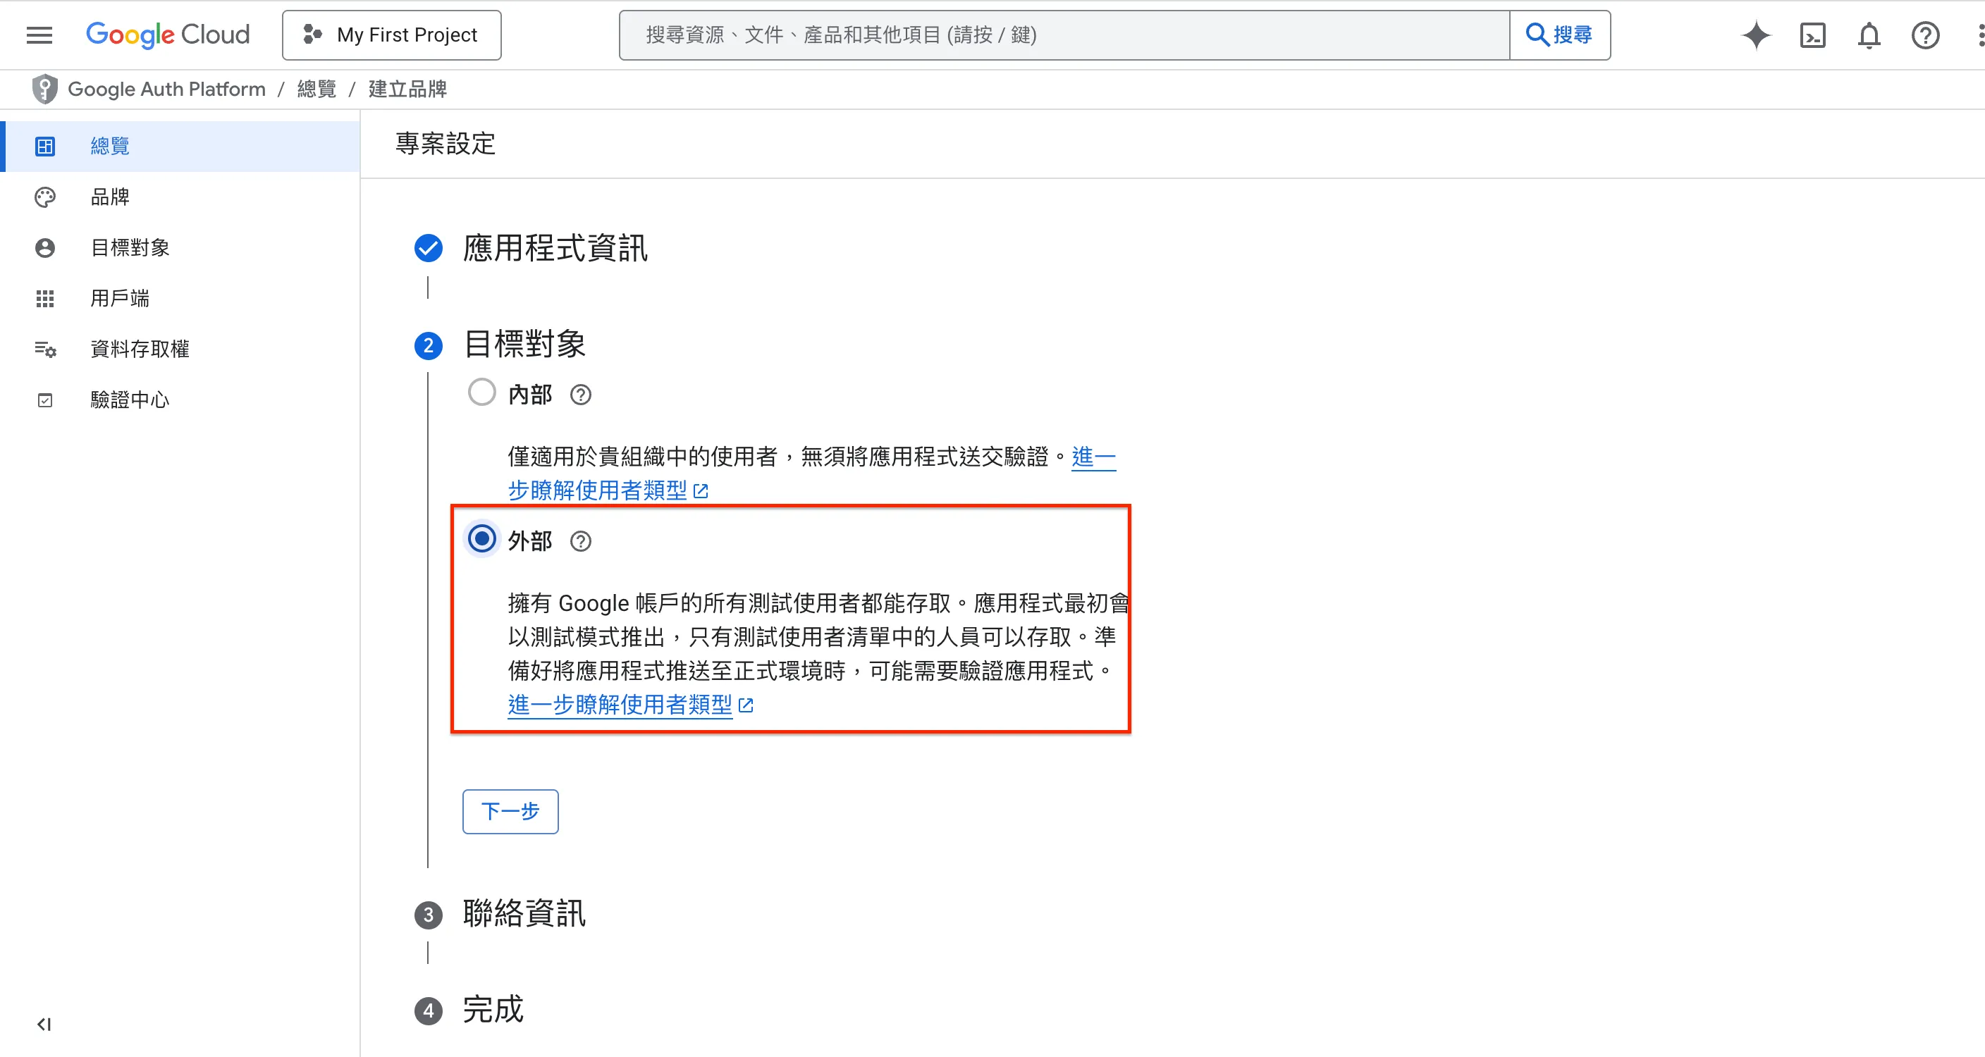Expand the 聯絡資訊 step
The height and width of the screenshot is (1057, 1985).
click(524, 914)
